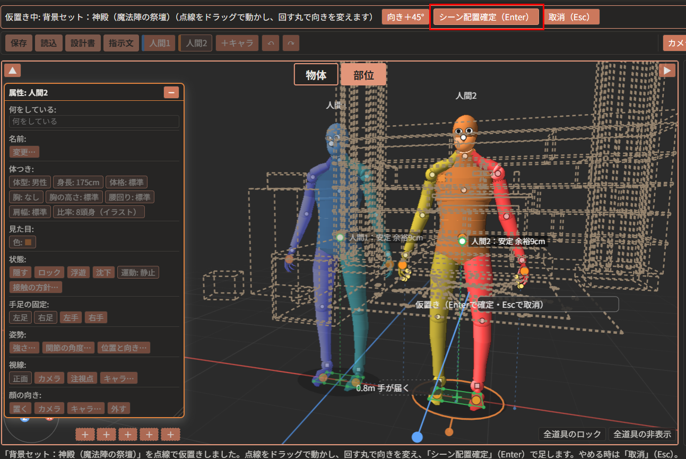Click the last plus button in bottom row
Viewport: 686px width, 459px height.
coord(170,435)
